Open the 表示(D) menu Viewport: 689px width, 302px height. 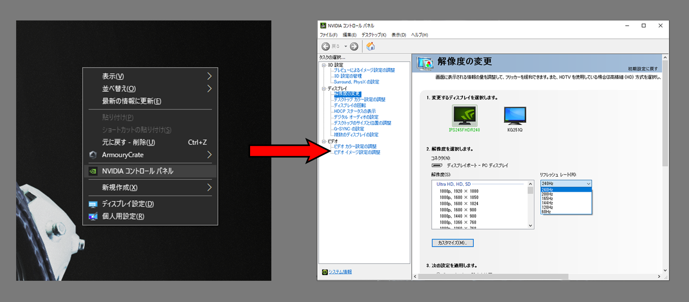[x=399, y=35]
